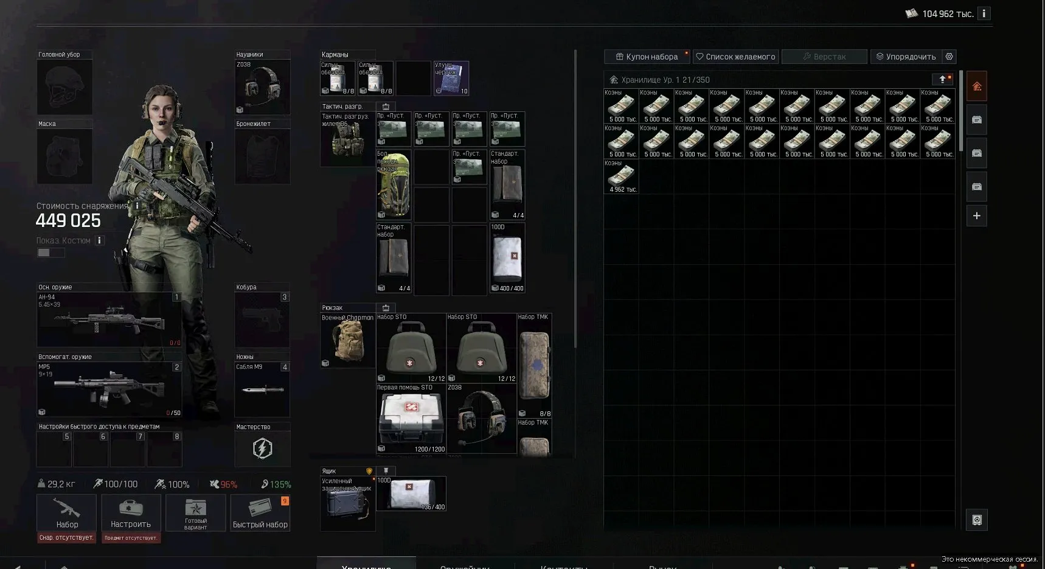
Task: Select quick access slot 5
Action: coord(54,449)
